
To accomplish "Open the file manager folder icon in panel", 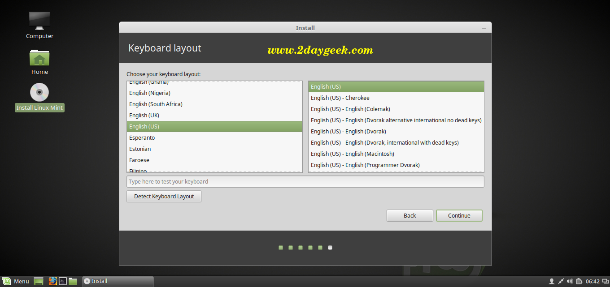I will click(73, 281).
